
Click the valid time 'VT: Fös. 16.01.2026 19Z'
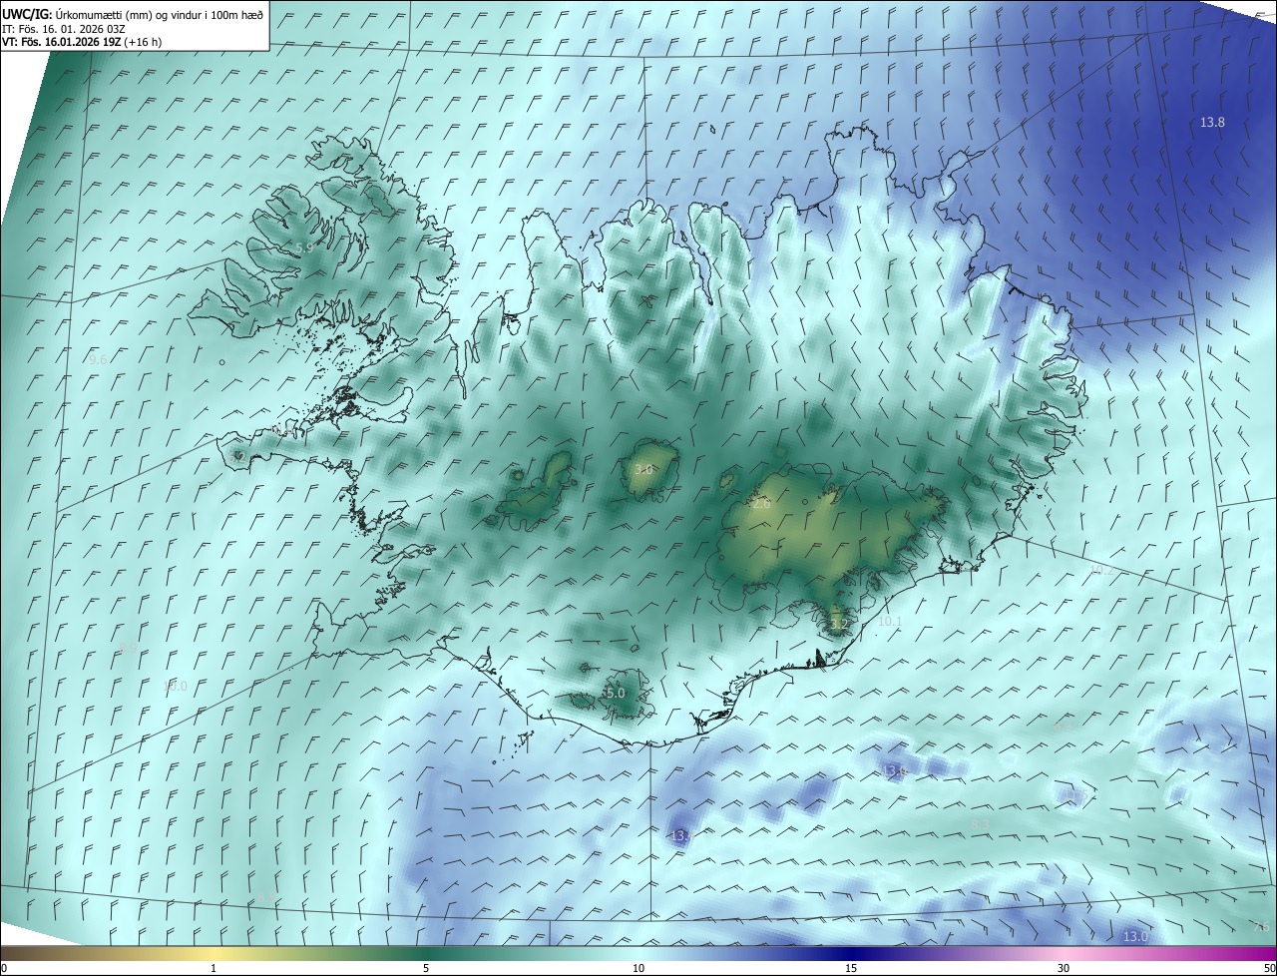point(62,42)
